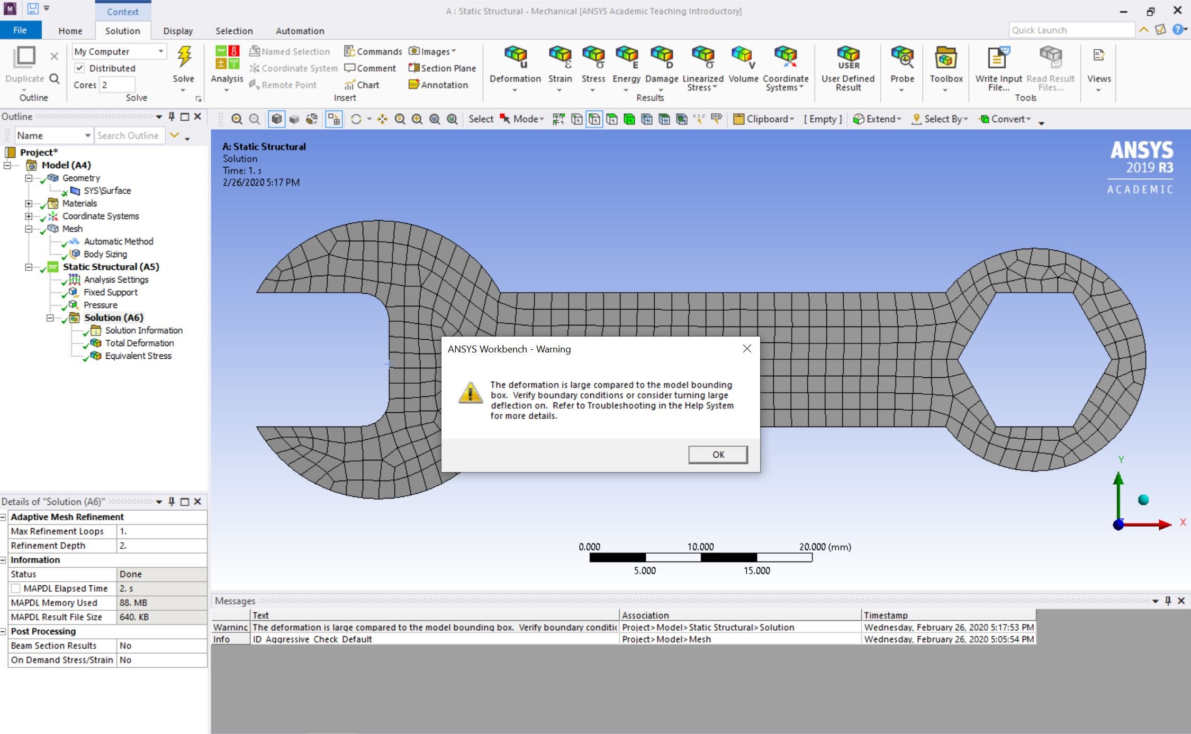Click the Analysis insert icon
This screenshot has width=1191, height=734.
click(227, 57)
